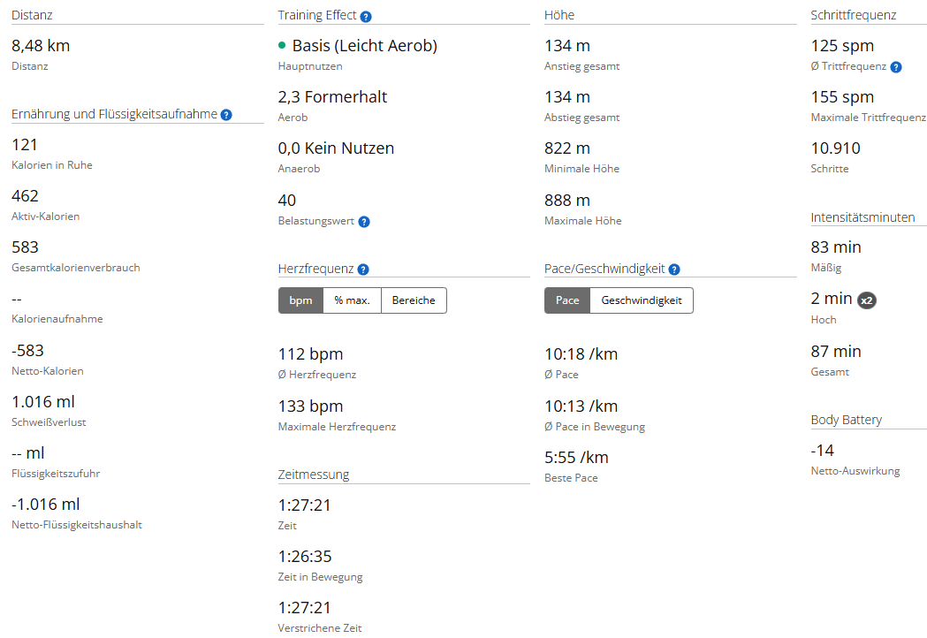Show heart rate Bereiche view
The image size is (927, 638).
[414, 300]
